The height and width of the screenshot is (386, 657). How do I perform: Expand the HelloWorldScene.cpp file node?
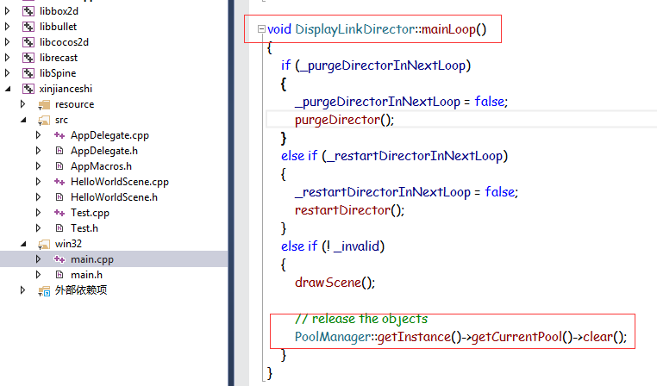(x=38, y=181)
